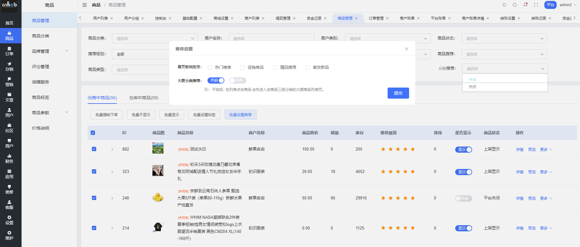
Task: Toggle 显示 switch for product 323
Action: click(x=464, y=172)
